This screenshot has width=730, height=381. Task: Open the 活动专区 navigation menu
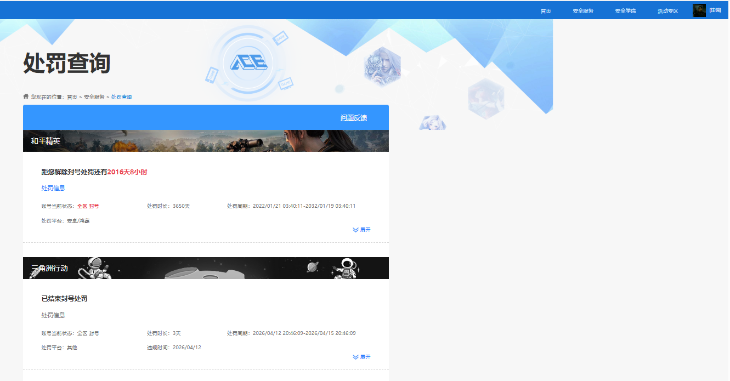pyautogui.click(x=667, y=11)
